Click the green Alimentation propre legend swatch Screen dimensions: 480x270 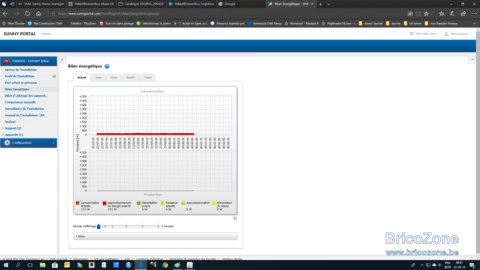pos(139,203)
